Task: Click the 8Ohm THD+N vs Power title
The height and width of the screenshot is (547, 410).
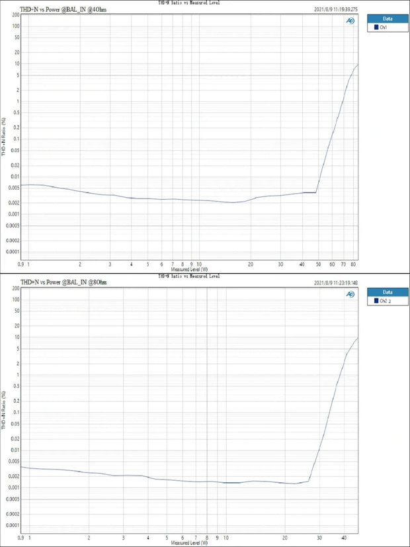Action: (x=63, y=282)
